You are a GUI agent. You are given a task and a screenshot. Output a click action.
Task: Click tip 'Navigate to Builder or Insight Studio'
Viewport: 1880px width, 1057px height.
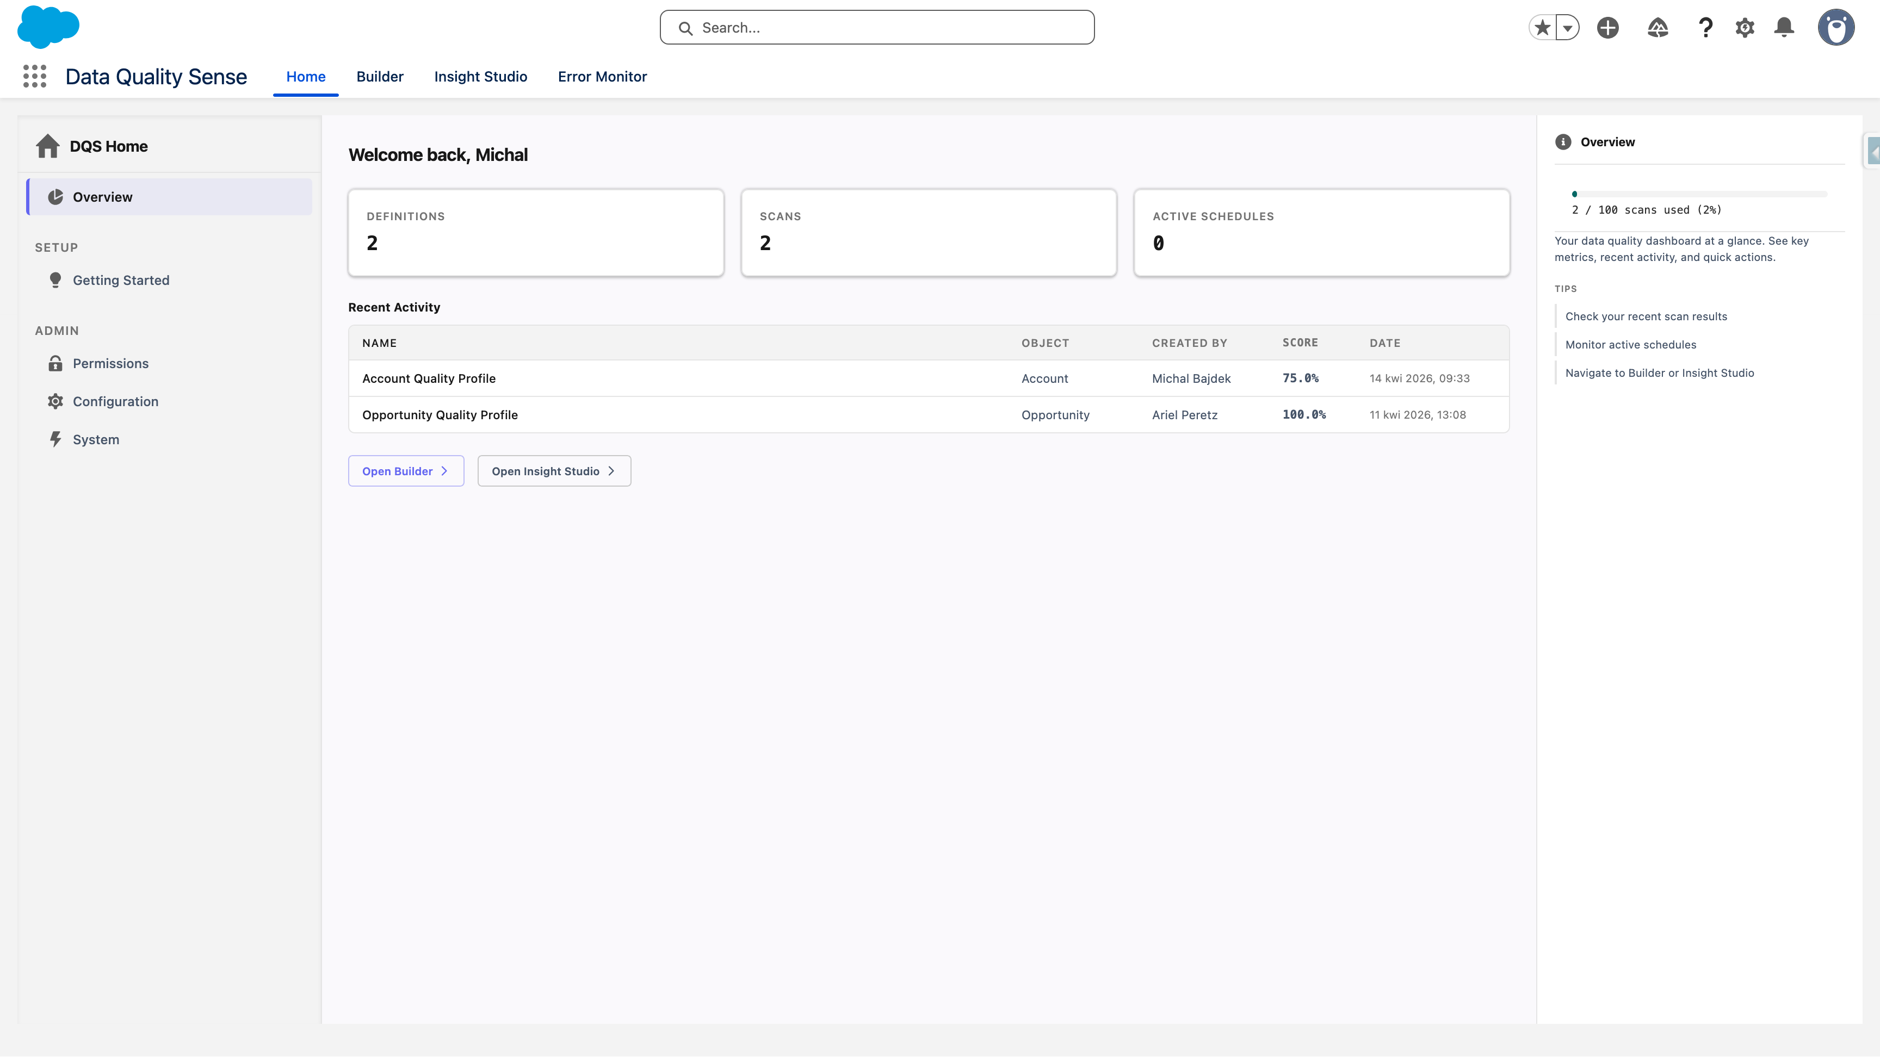[x=1660, y=374]
